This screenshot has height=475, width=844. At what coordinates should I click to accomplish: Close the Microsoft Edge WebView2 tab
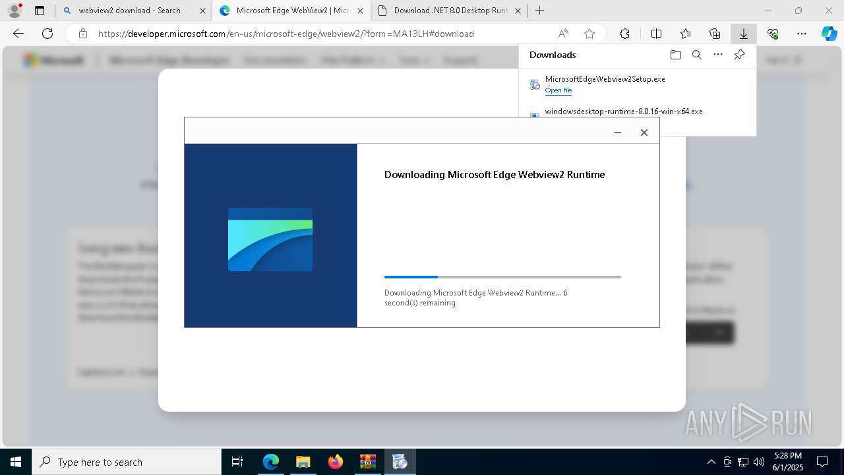pos(361,11)
